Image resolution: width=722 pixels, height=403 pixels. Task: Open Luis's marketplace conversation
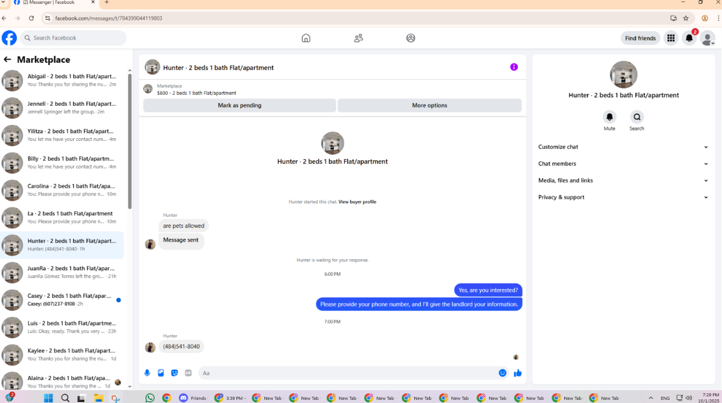point(62,328)
